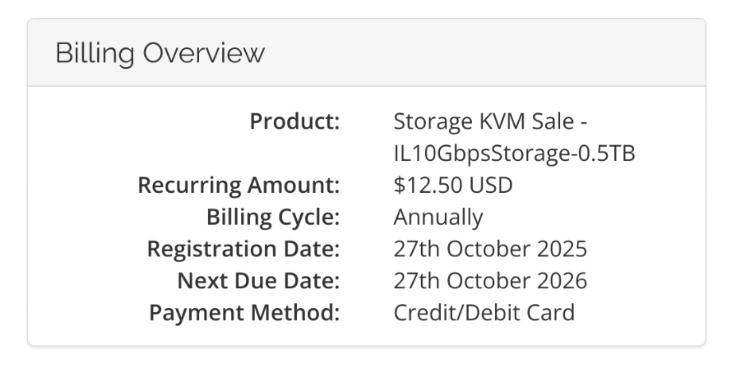Screen dimensions: 733x369
Task: Select the Annually billing cycle value
Action: (438, 217)
